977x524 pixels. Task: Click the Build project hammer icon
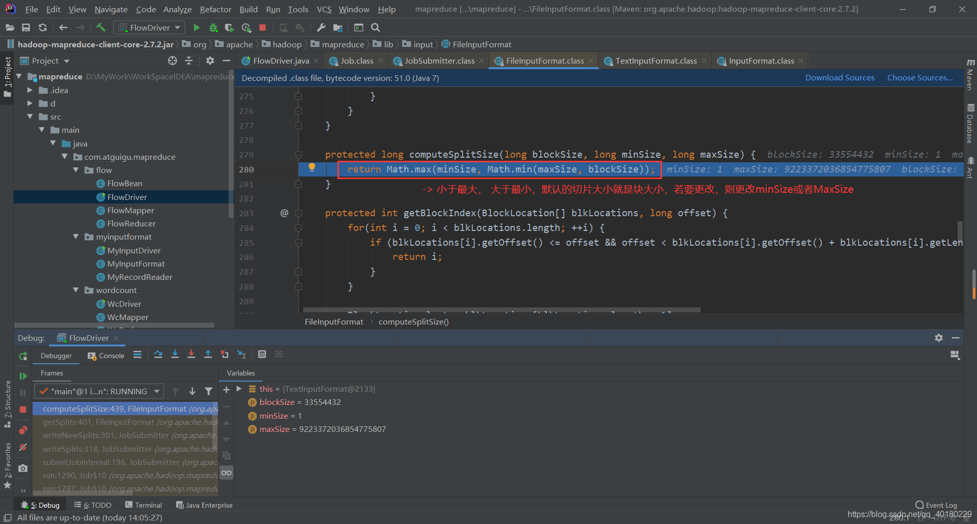[x=101, y=27]
